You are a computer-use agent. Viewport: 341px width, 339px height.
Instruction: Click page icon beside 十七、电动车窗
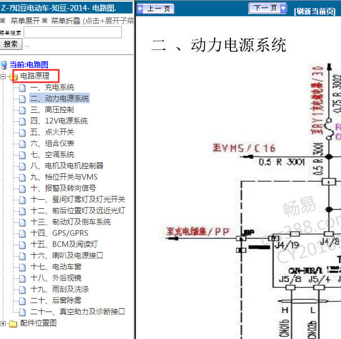[22, 268]
